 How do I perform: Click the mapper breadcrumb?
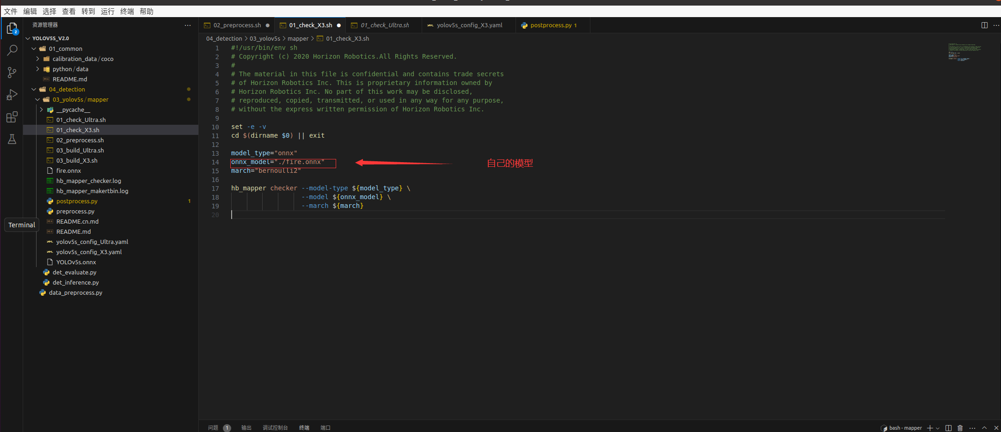tap(298, 39)
